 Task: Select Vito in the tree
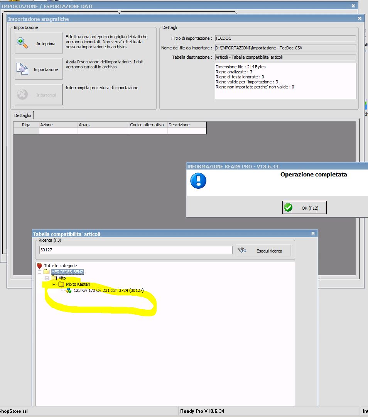pyautogui.click(x=62, y=278)
